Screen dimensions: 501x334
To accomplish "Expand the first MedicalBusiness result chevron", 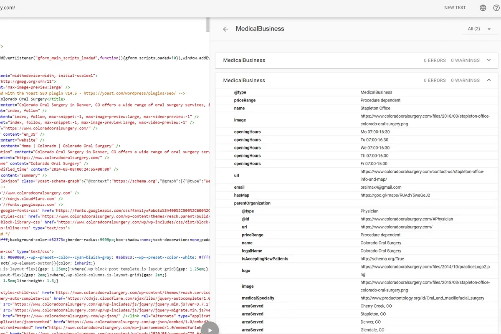I will point(488,60).
